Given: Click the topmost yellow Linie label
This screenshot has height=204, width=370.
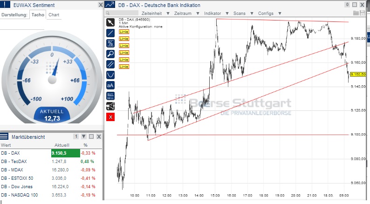Looking at the screenshot, I should 124,32.
